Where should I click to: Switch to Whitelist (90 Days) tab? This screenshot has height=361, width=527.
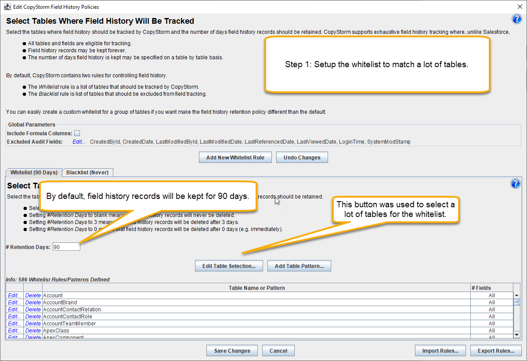coord(34,173)
